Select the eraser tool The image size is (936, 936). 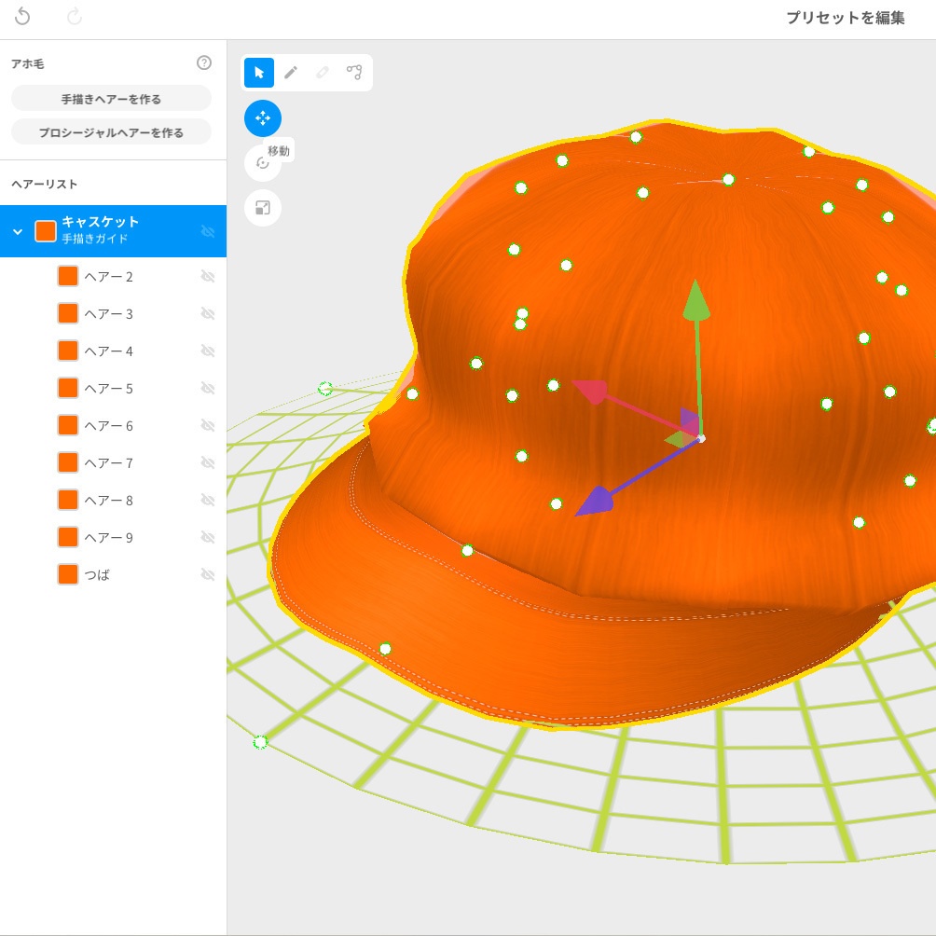point(323,73)
